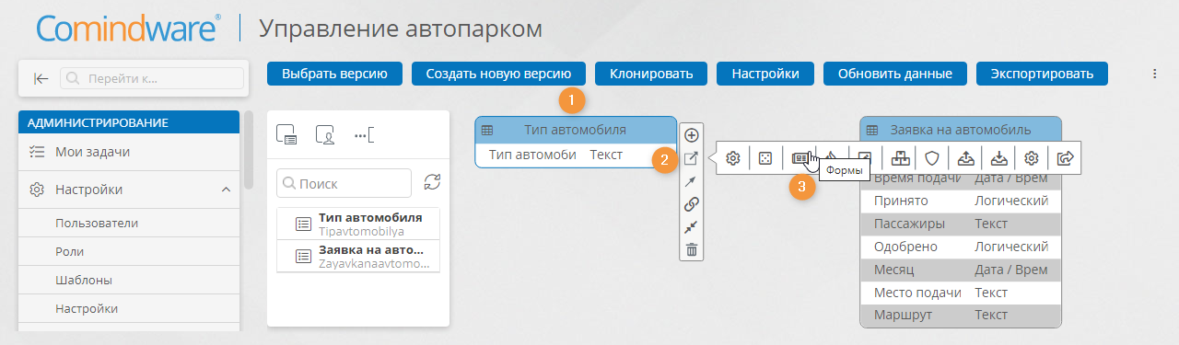Select the record templates icon in the panel
The image size is (1179, 345).
[x=286, y=135]
